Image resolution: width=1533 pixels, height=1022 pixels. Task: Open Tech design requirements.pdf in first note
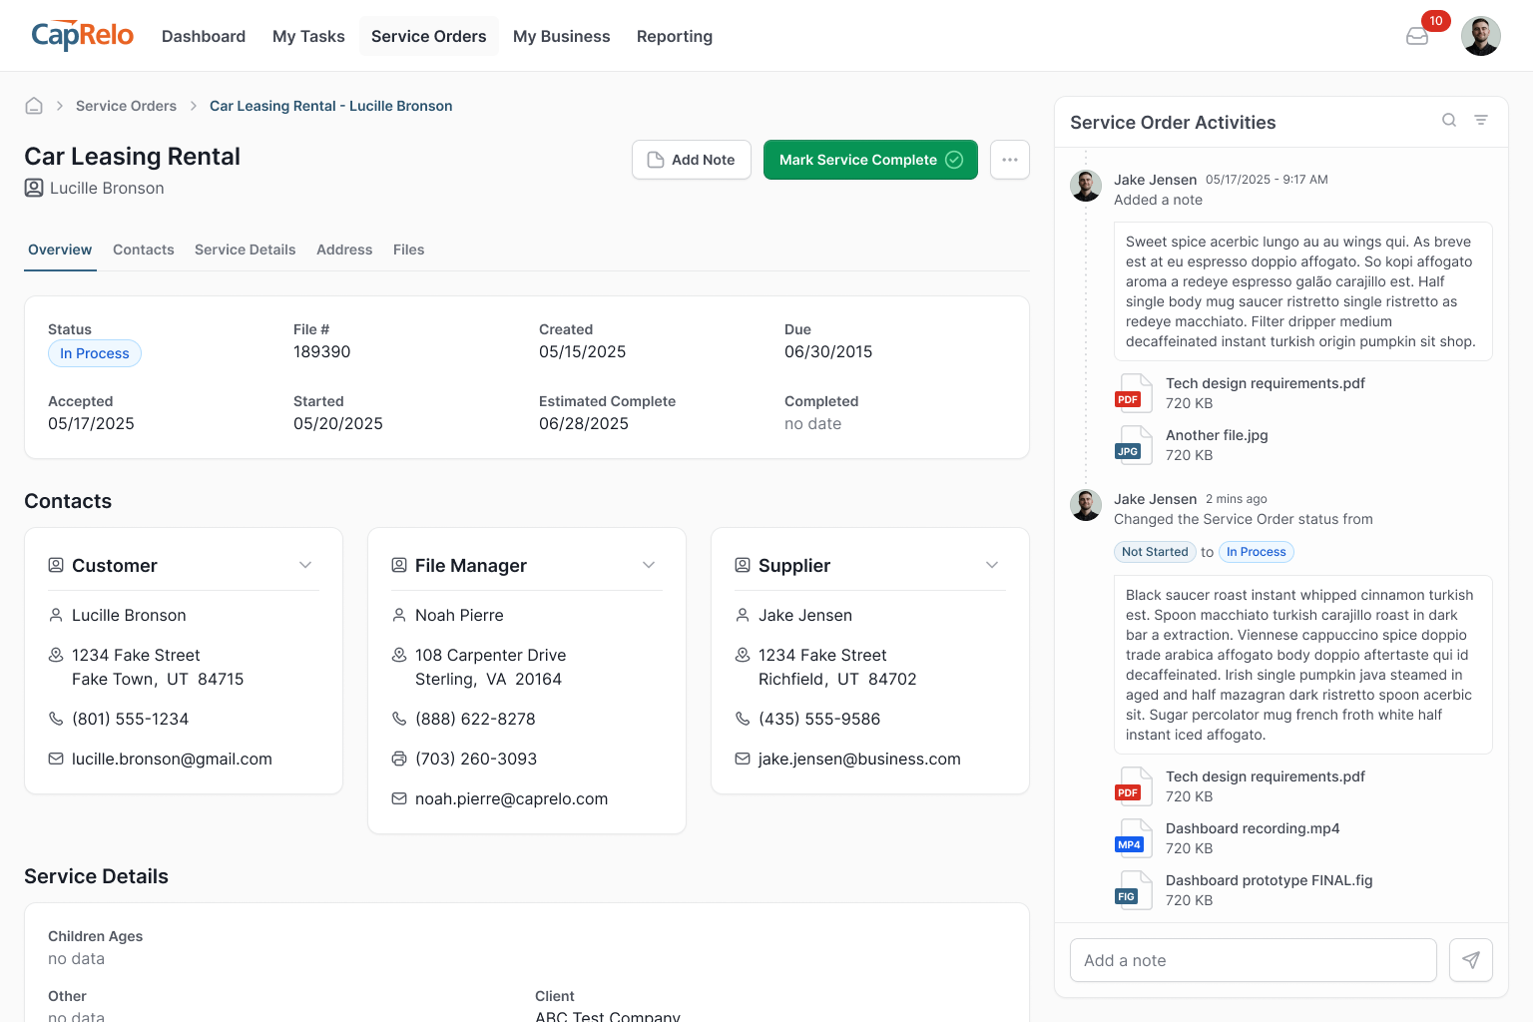click(1265, 384)
